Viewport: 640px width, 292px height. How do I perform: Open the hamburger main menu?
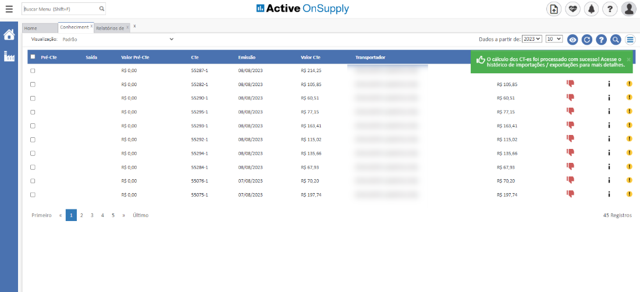pos(9,9)
